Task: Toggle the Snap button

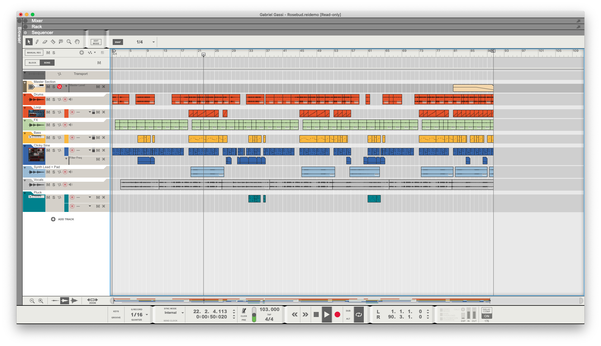Action: tap(118, 42)
